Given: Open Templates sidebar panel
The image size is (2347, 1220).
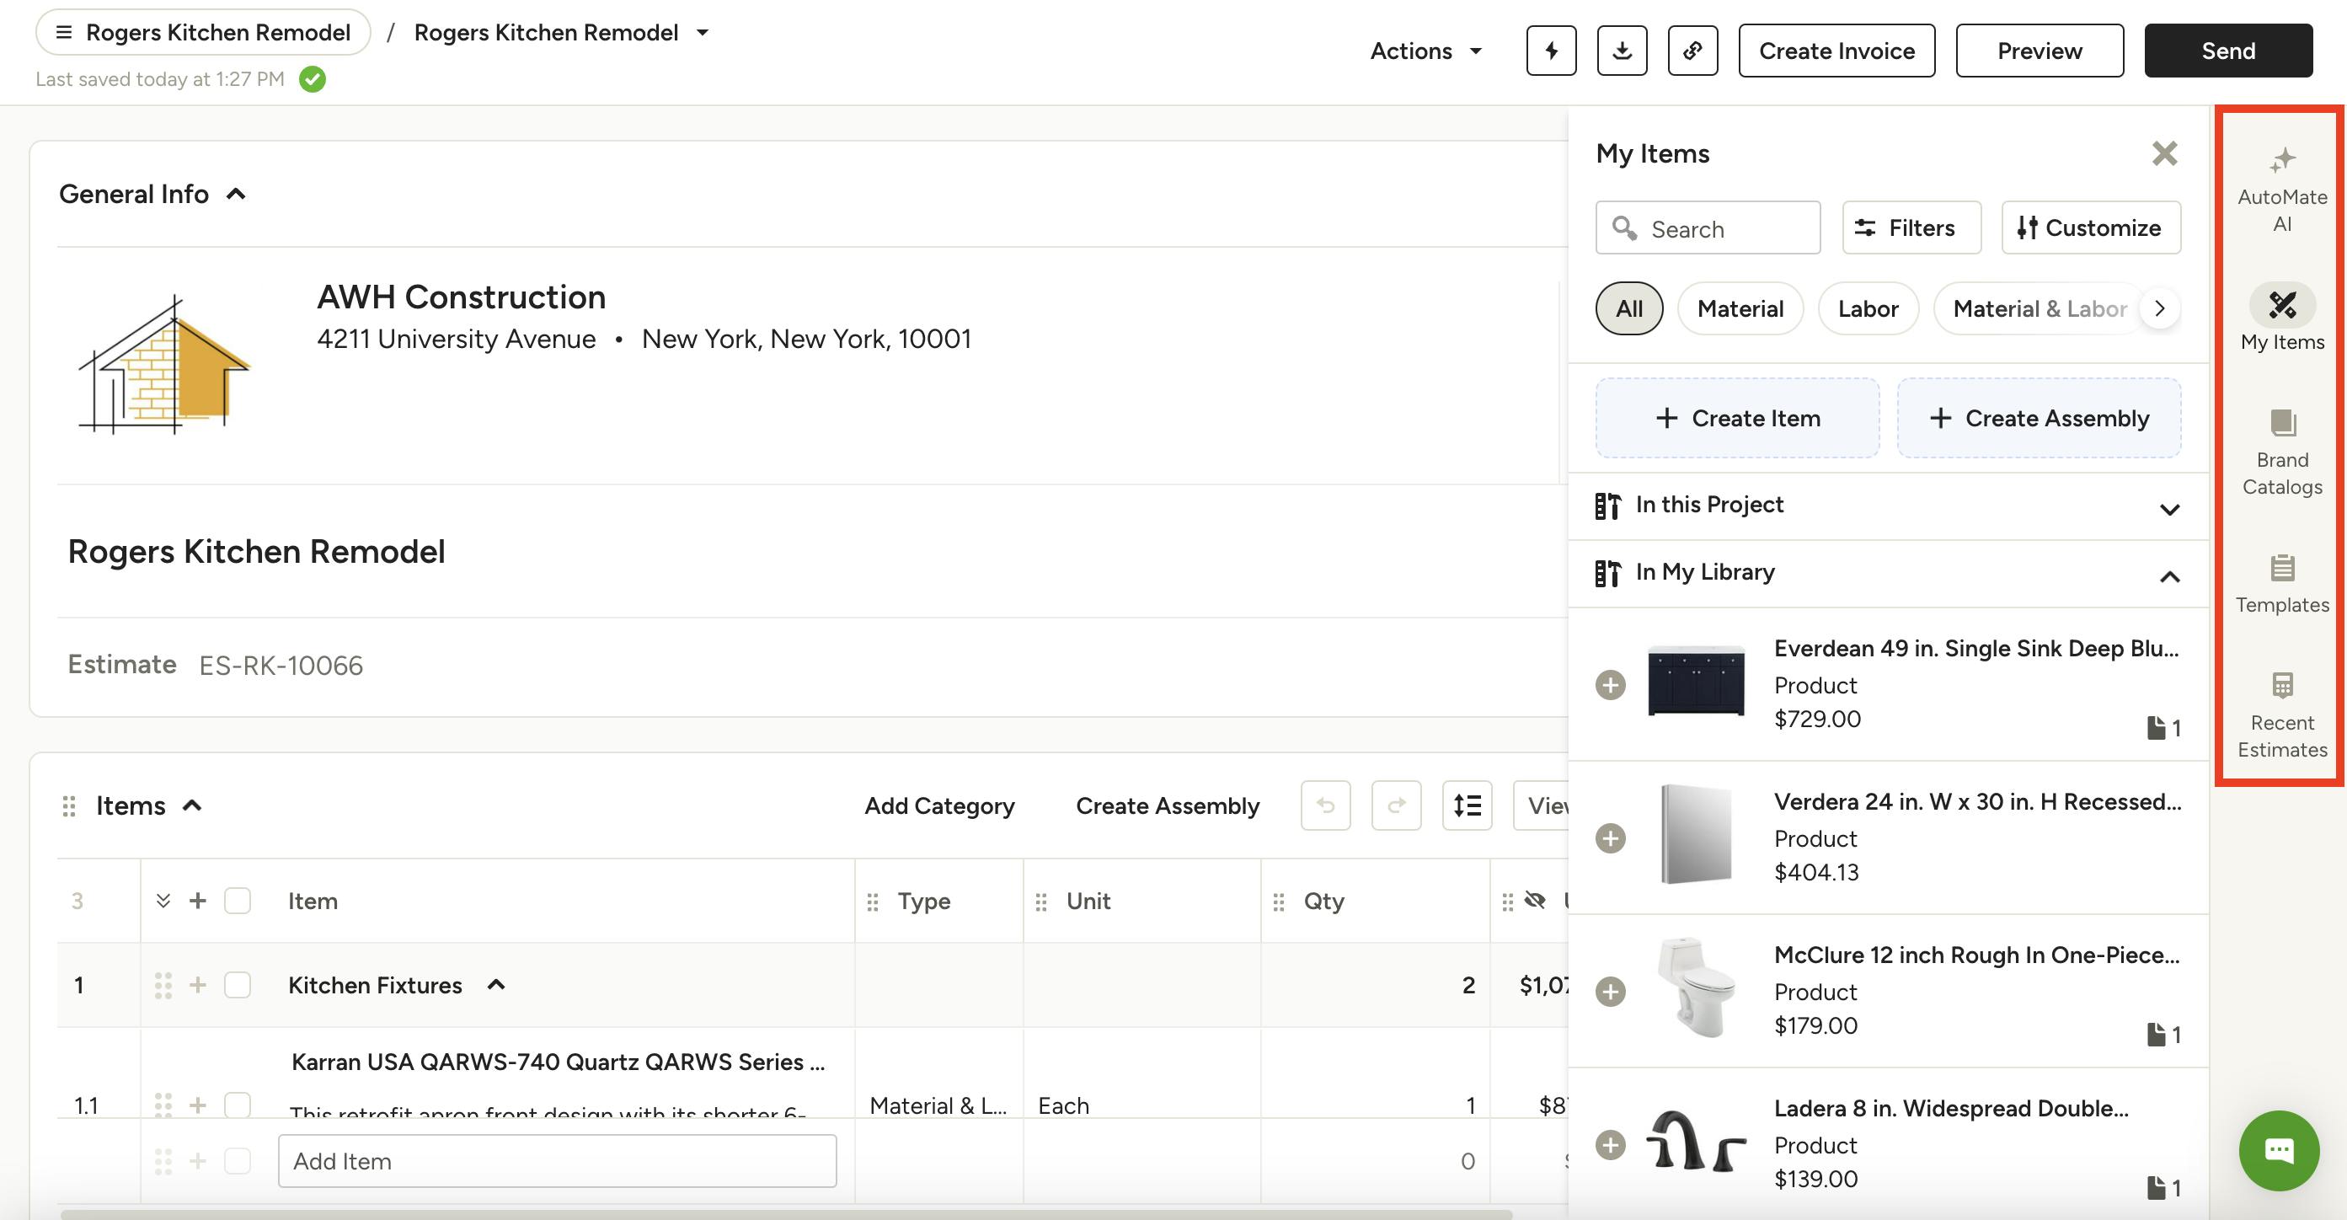Looking at the screenshot, I should pyautogui.click(x=2281, y=583).
